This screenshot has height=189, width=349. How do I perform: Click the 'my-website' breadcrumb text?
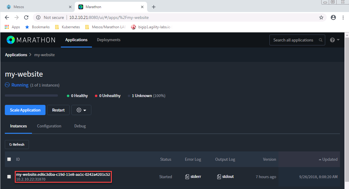click(x=45, y=55)
